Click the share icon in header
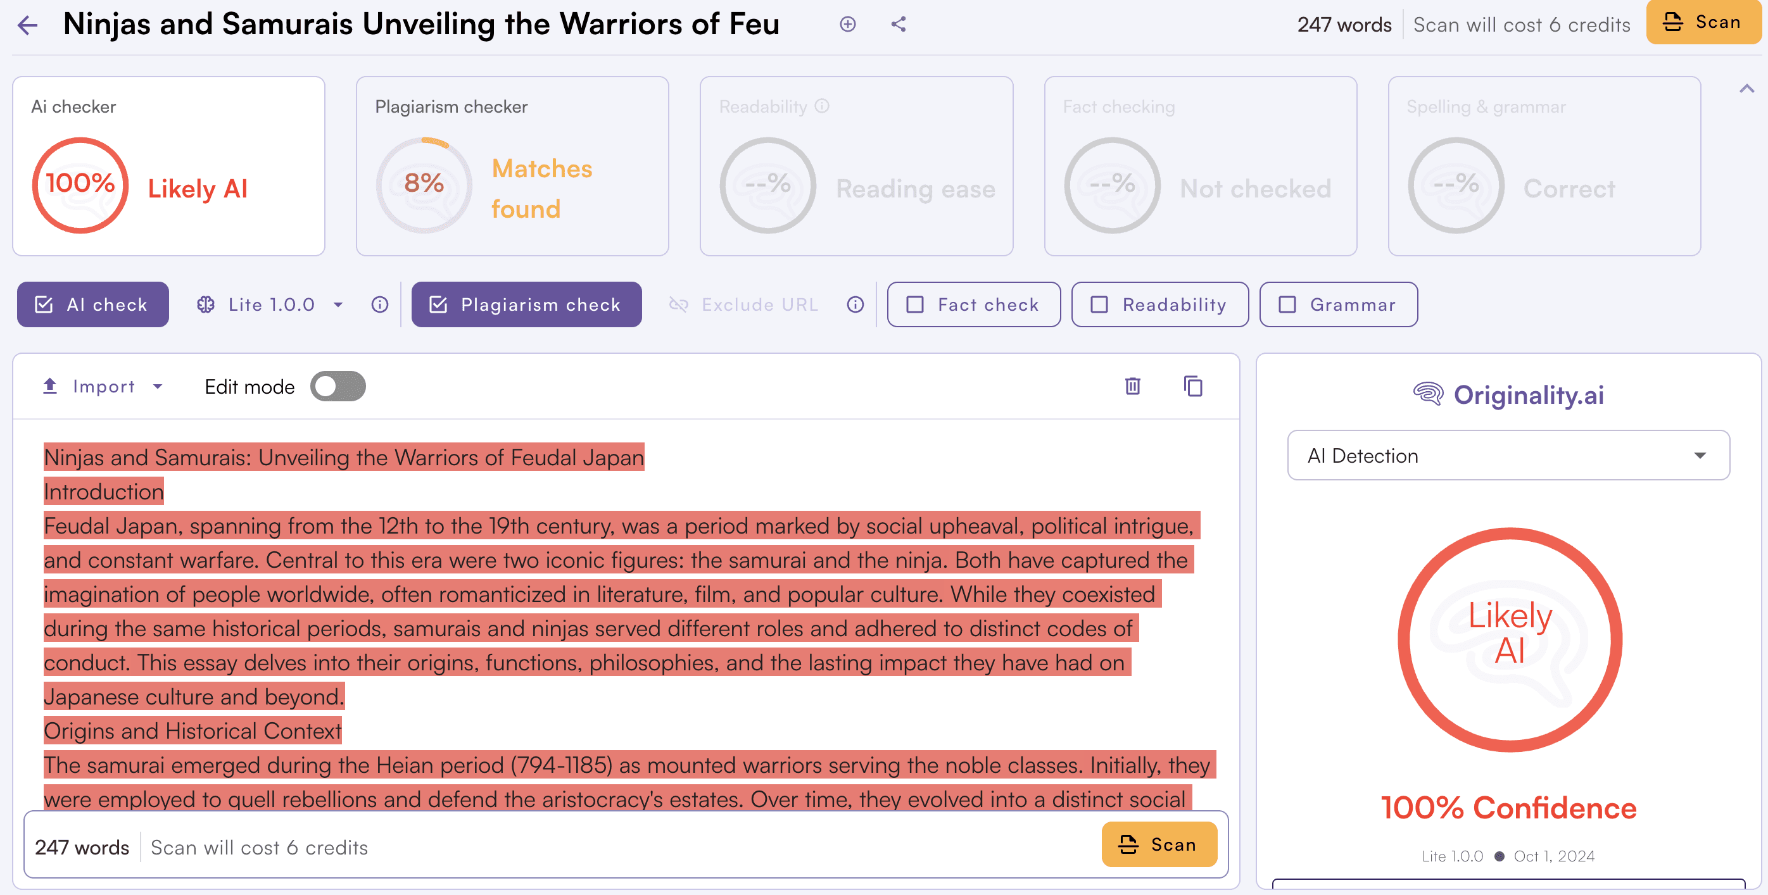Image resolution: width=1768 pixels, height=895 pixels. [899, 25]
